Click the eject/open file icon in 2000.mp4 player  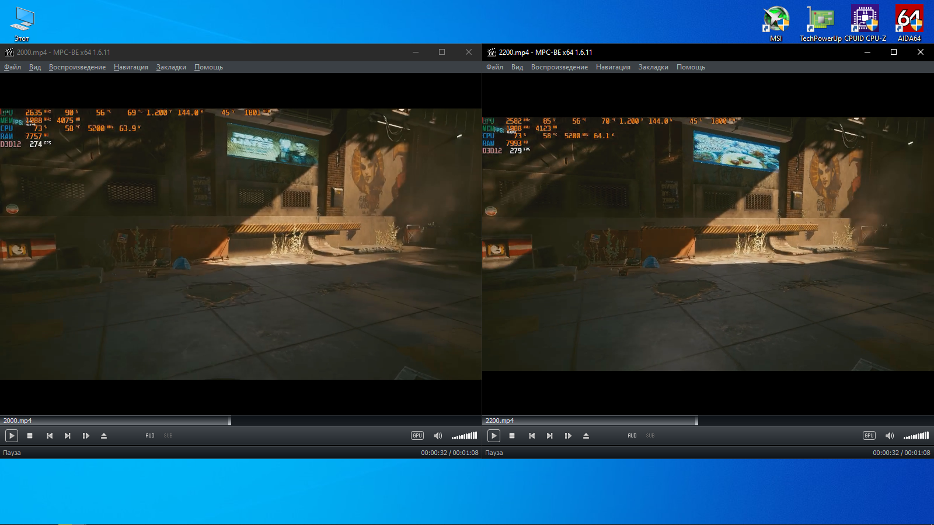(104, 436)
